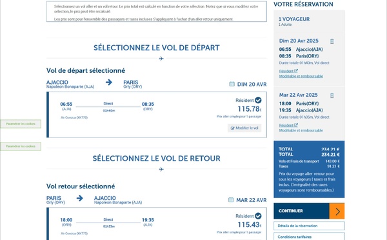387x240 pixels.
Task: Click plane icon under Sélectionnez le vol de départ
Action: click(x=161, y=59)
